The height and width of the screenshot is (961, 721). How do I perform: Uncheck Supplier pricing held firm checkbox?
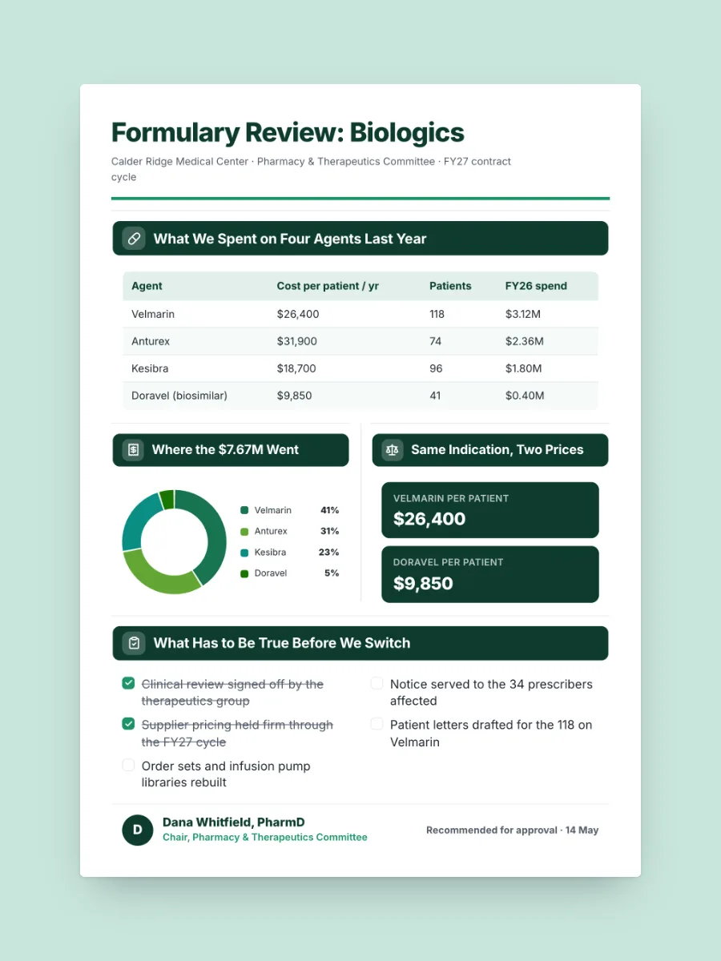coord(128,724)
